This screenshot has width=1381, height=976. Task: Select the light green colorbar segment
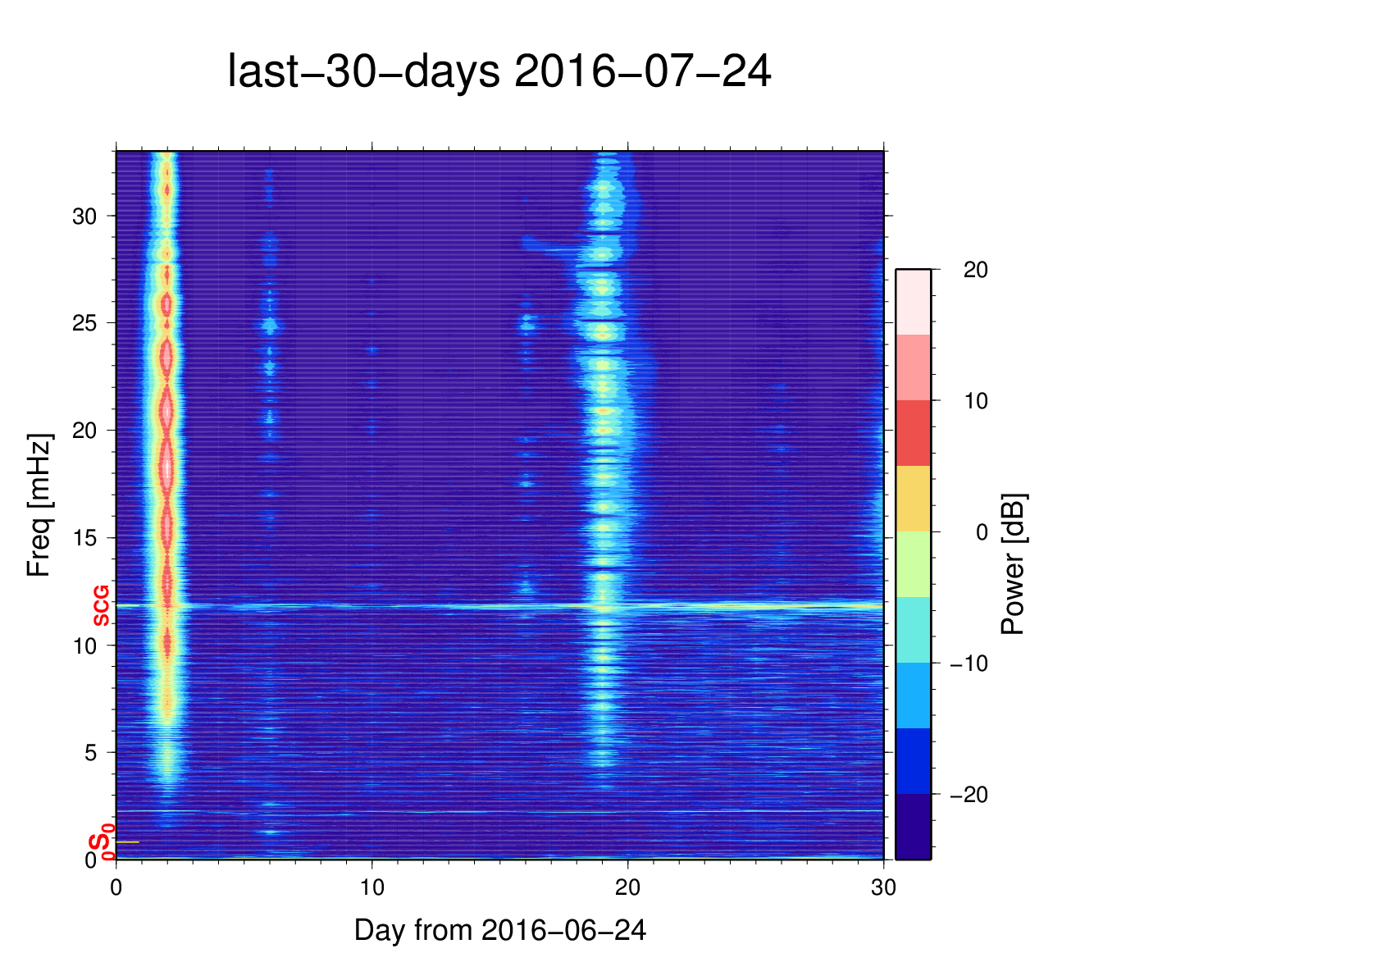pos(913,564)
